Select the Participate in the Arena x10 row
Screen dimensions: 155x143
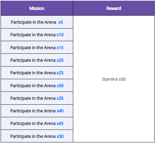(37, 35)
